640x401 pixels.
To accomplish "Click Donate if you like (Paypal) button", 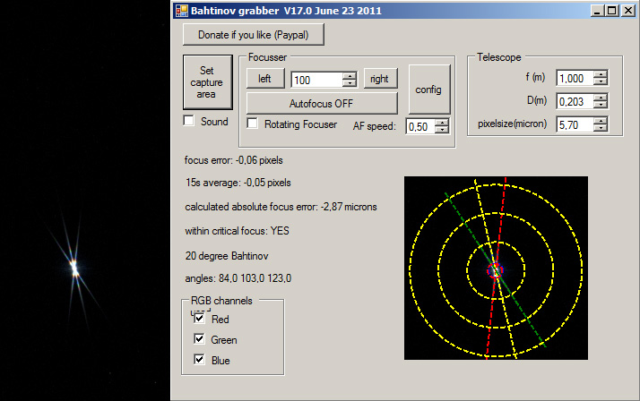I will click(x=252, y=34).
